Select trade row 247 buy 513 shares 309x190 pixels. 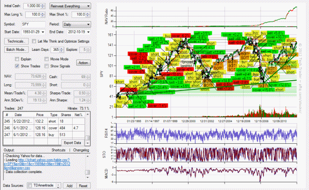[x=44, y=135]
